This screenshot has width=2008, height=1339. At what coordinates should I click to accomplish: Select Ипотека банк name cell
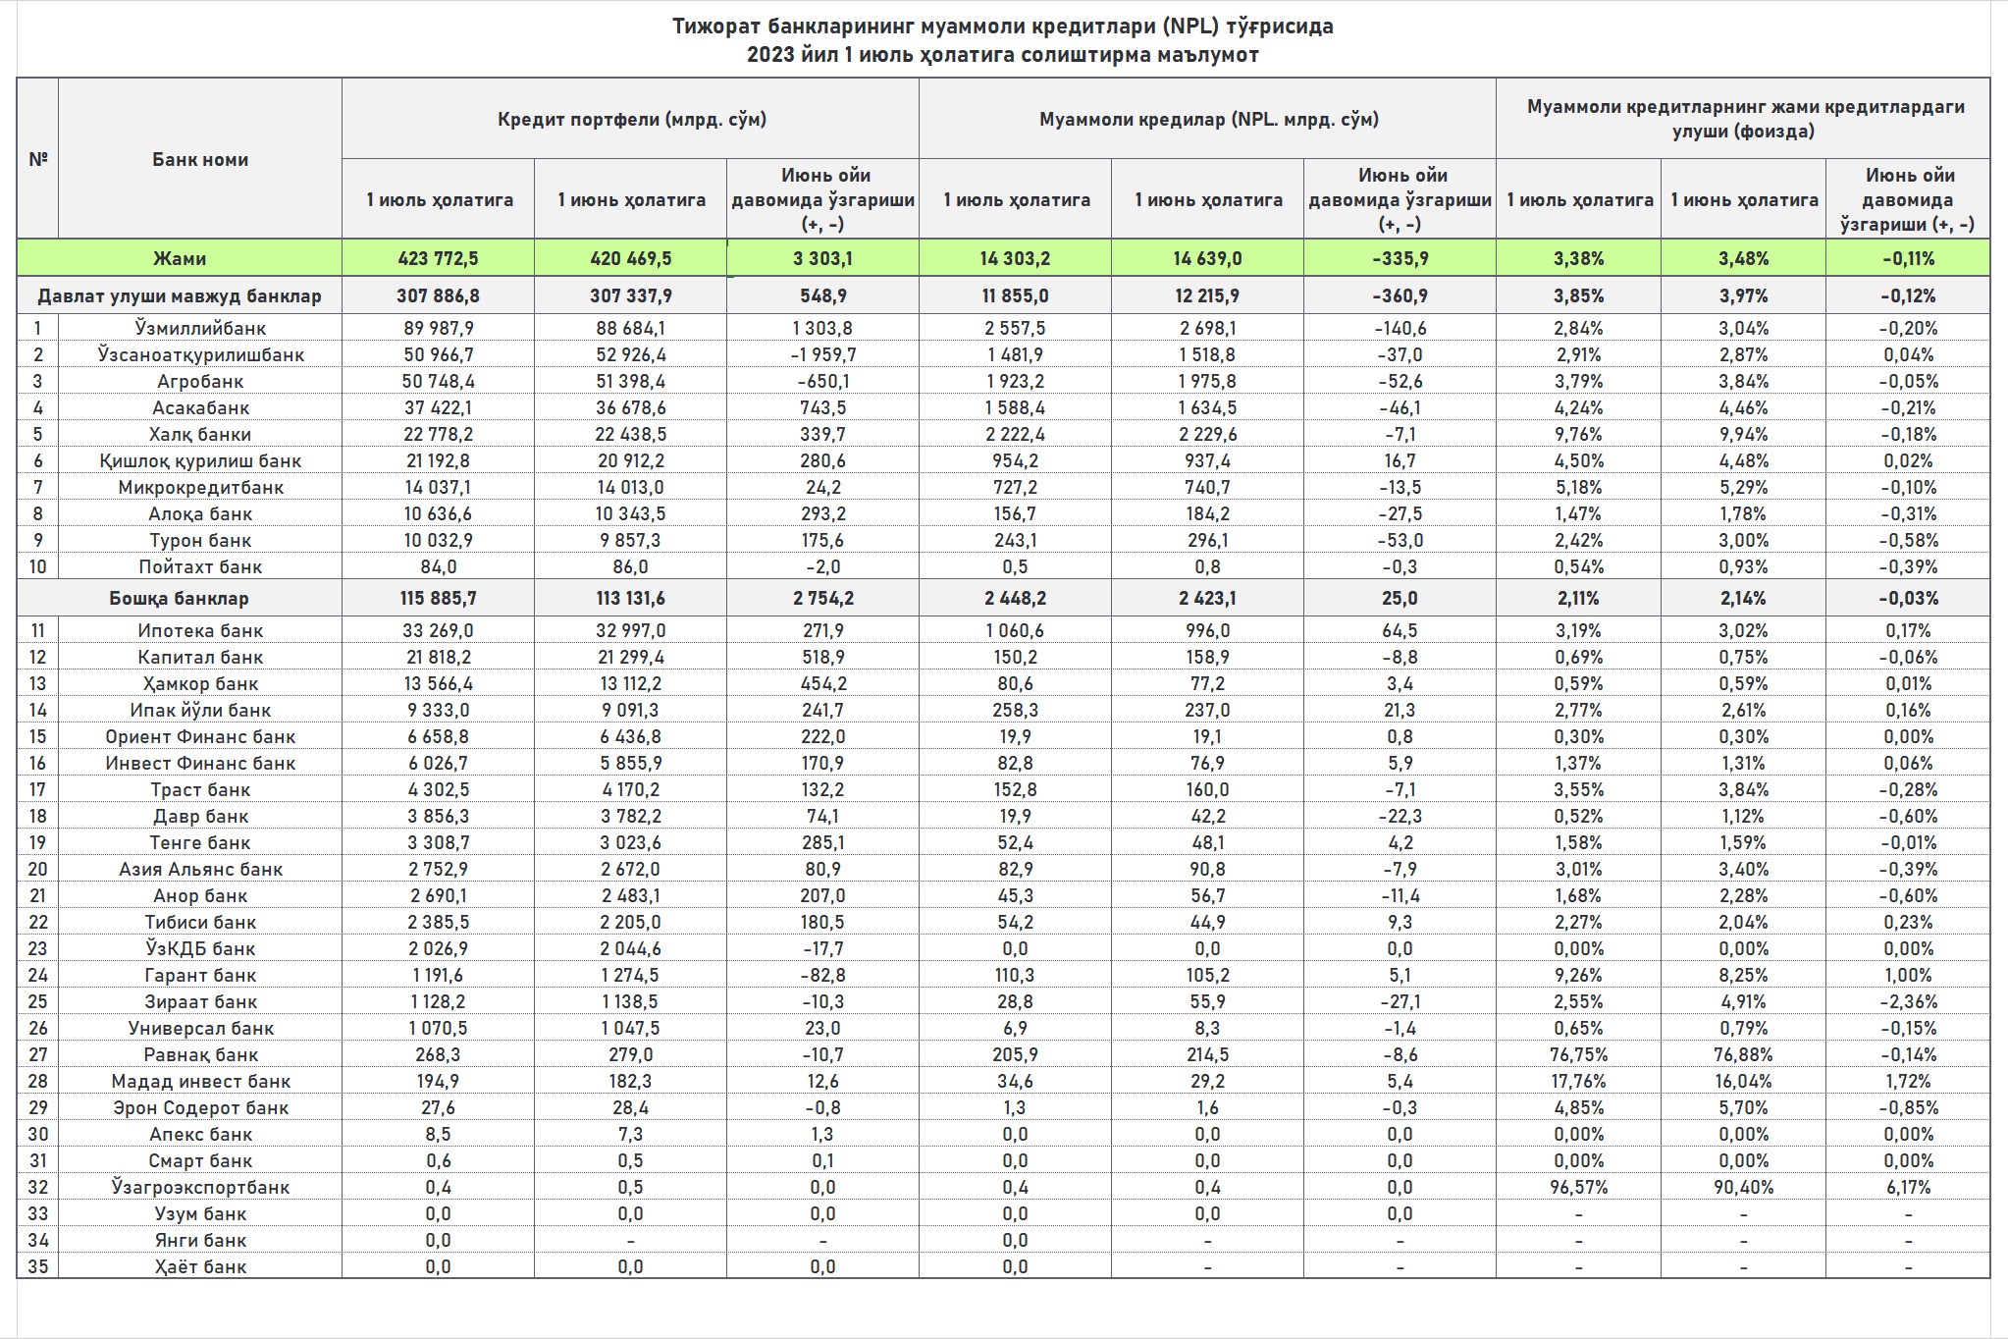[x=200, y=630]
